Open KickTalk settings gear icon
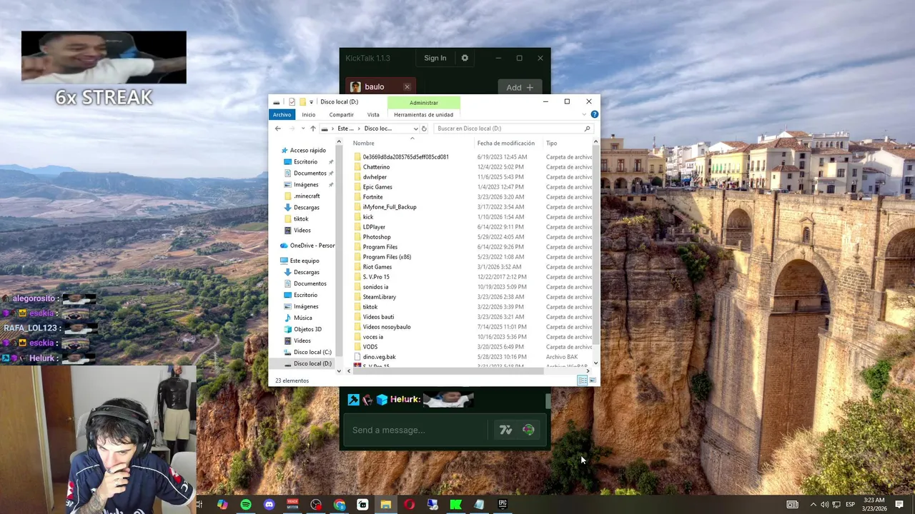 [465, 58]
